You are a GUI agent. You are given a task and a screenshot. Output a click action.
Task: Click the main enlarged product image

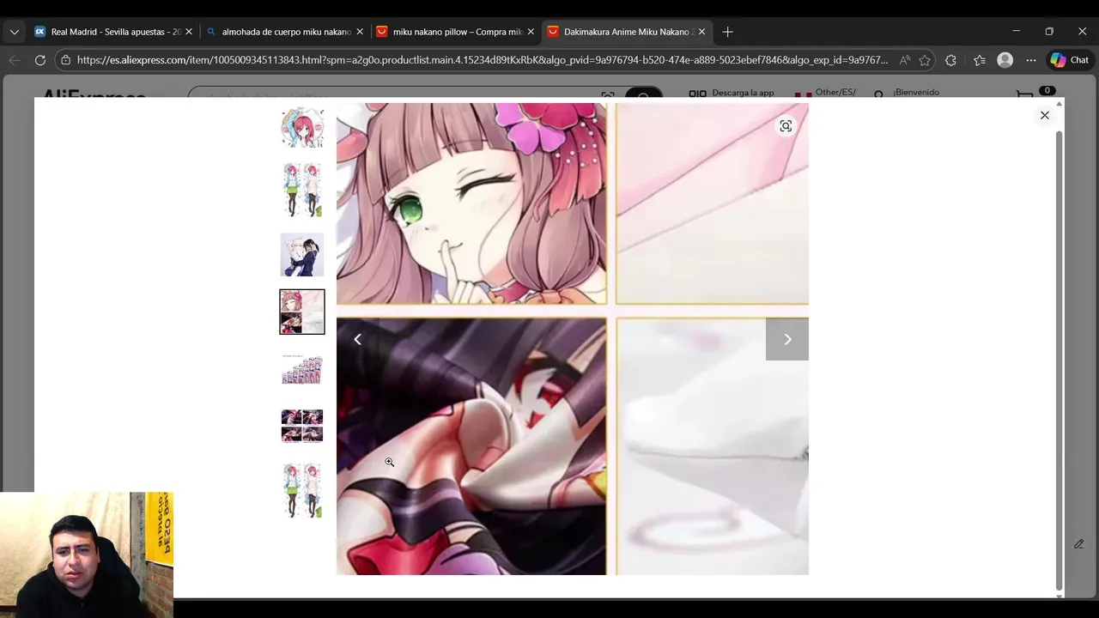point(573,339)
